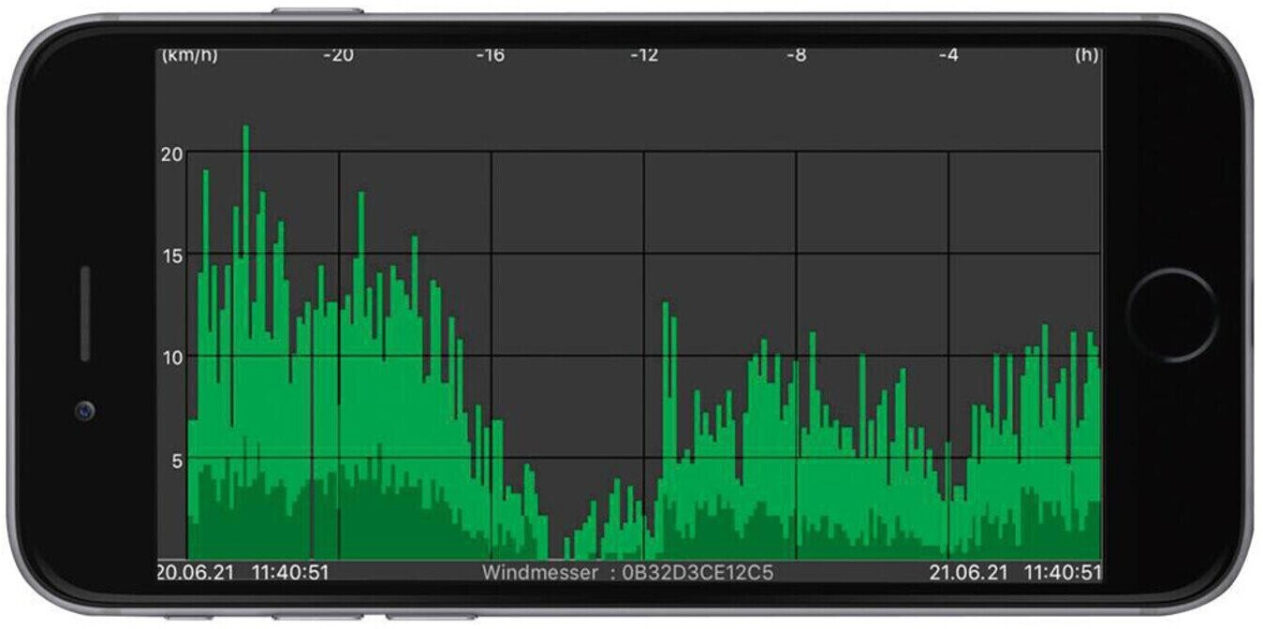Select the -20 hour axis marker
Screen dimensions: 1263x629
(x=338, y=55)
